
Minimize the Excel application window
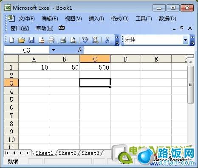pyautogui.click(x=159, y=8)
